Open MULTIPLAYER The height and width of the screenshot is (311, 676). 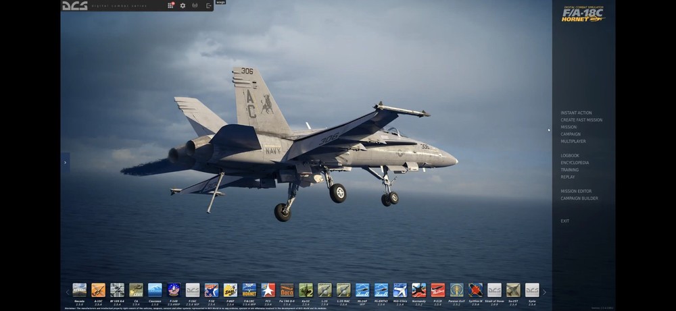tap(573, 141)
